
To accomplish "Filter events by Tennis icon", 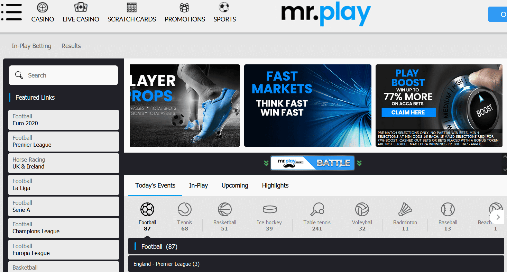I will tap(185, 210).
